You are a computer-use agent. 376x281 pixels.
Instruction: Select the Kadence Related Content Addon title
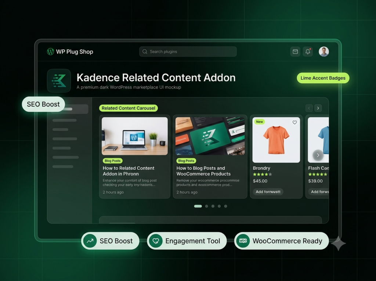(156, 78)
